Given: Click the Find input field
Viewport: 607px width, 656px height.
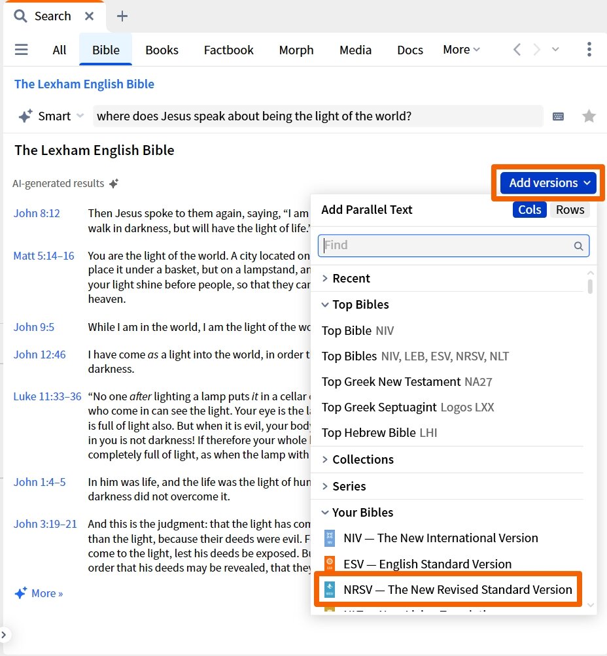Looking at the screenshot, I should [453, 245].
